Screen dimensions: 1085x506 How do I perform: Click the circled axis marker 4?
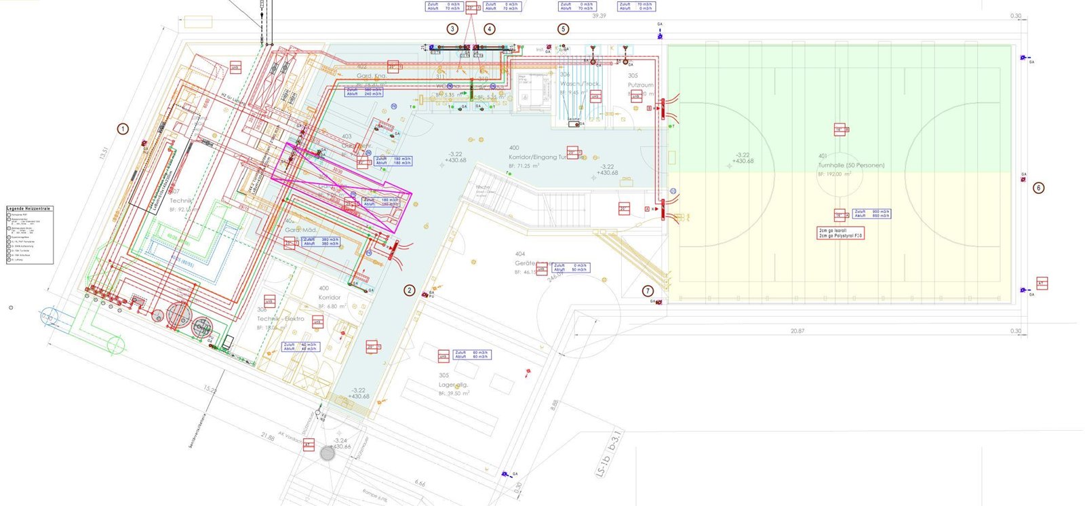490,29
